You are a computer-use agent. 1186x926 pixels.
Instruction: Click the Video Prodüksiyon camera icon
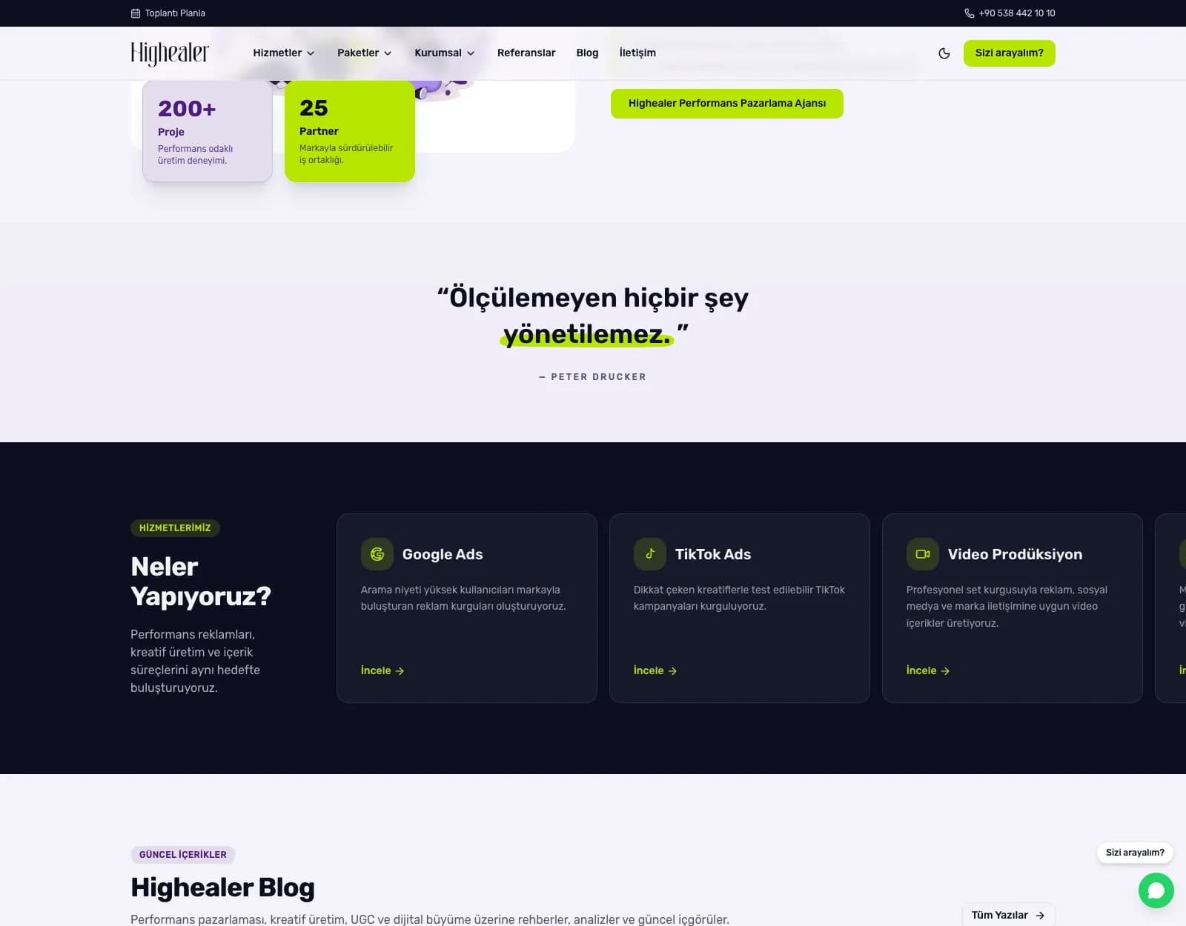tap(923, 554)
